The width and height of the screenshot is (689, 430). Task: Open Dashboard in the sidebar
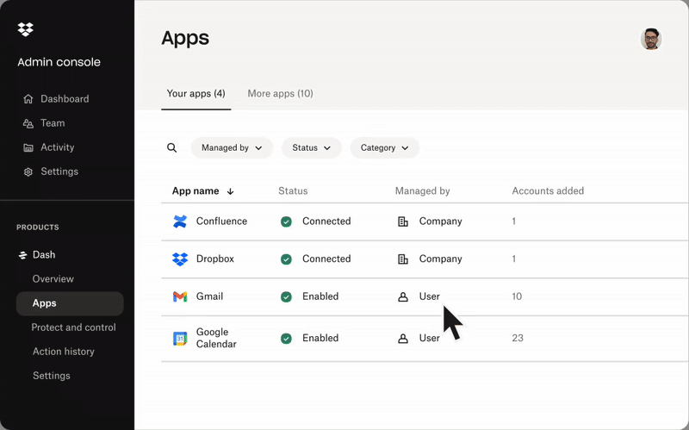(65, 99)
